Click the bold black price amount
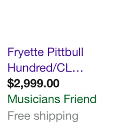The image size is (129, 129). tap(33, 84)
